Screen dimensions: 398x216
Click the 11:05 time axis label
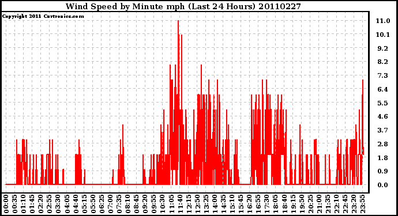pyautogui.click(x=171, y=204)
